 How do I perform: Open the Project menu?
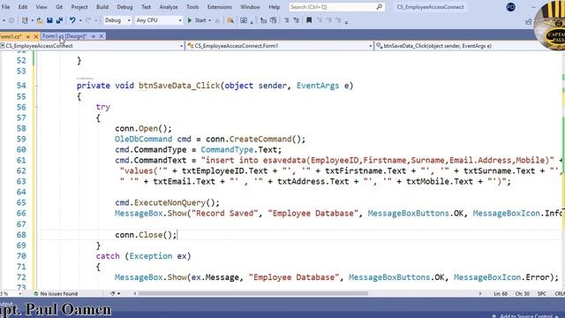pyautogui.click(x=79, y=7)
